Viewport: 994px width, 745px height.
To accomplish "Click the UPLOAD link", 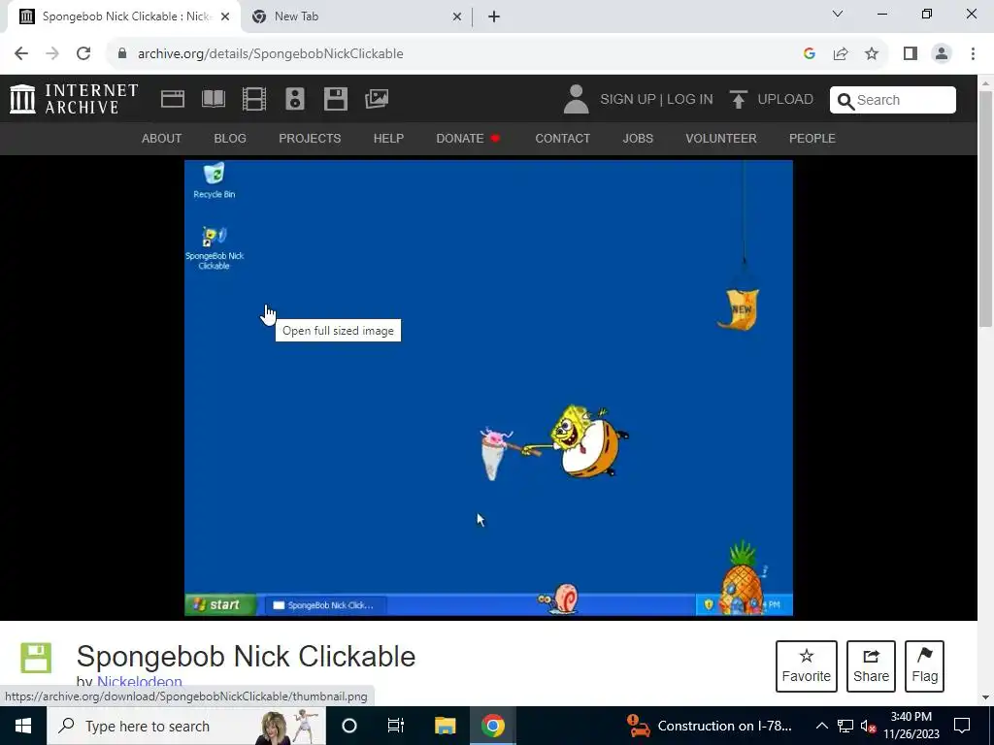I will point(784,100).
